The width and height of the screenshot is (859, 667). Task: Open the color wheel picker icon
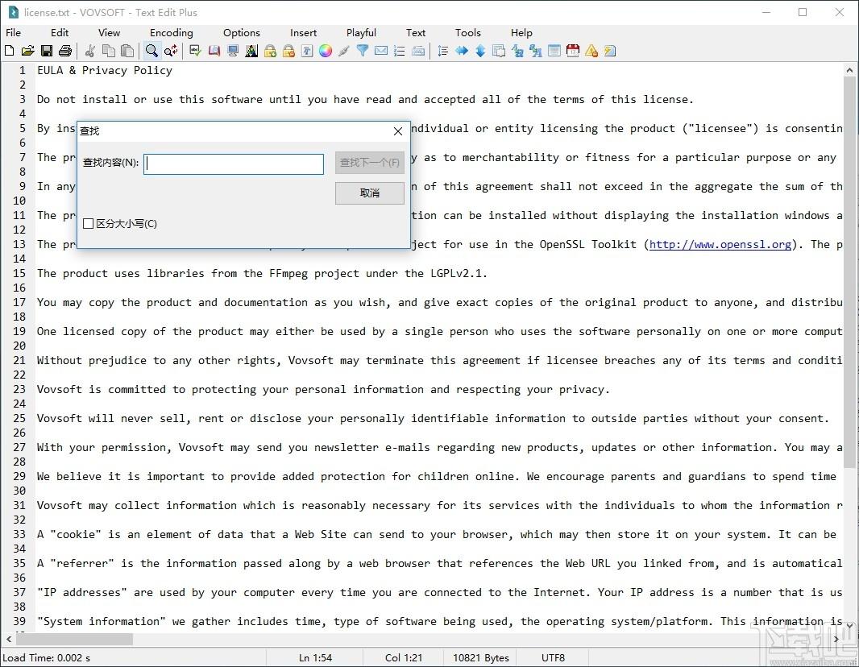(326, 51)
